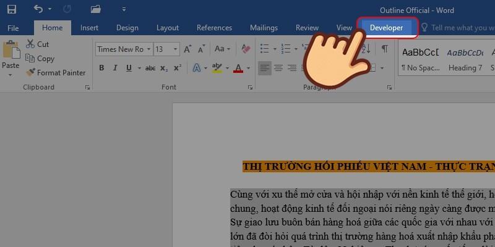
Task: Open the Font dialog launcher
Action: (x=251, y=88)
